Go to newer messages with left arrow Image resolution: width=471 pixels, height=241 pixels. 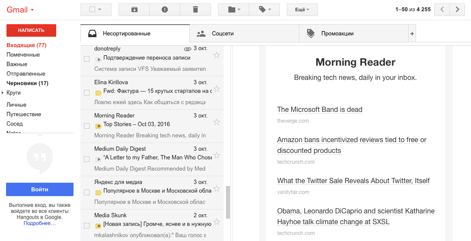pyautogui.click(x=442, y=10)
